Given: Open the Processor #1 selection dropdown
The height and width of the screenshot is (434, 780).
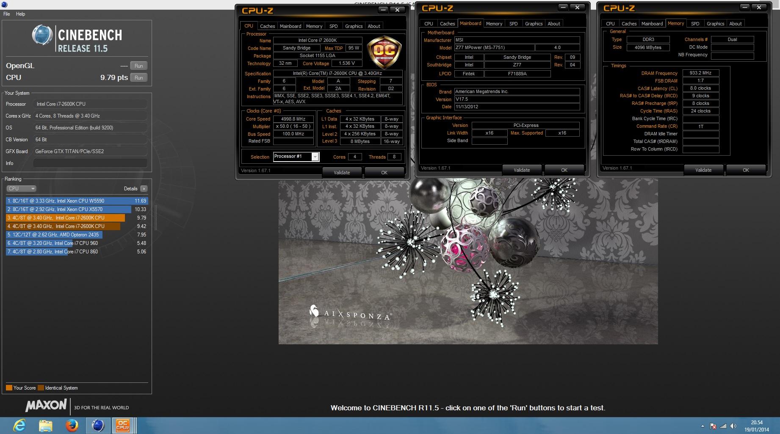Looking at the screenshot, I should (315, 157).
